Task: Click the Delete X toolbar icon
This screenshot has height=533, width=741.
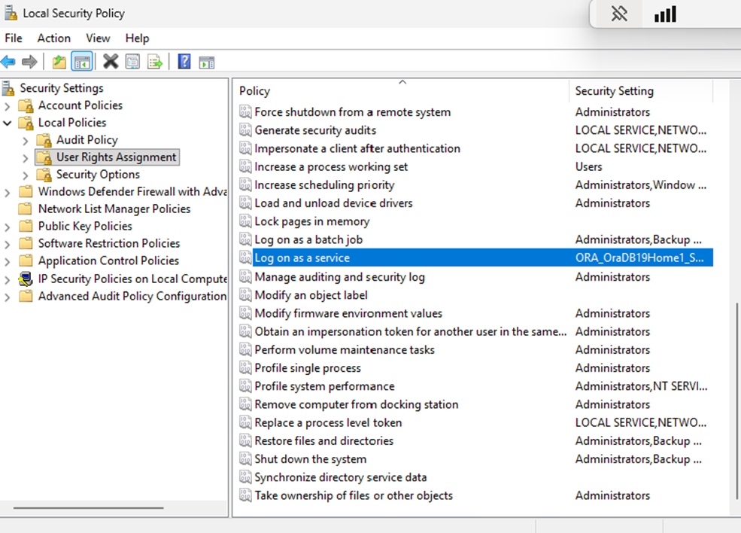Action: point(111,62)
